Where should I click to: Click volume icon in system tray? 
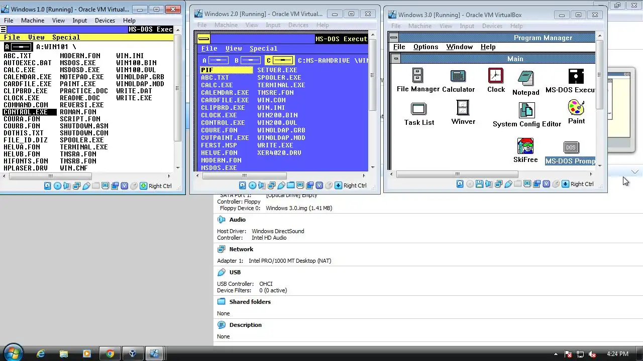click(592, 353)
